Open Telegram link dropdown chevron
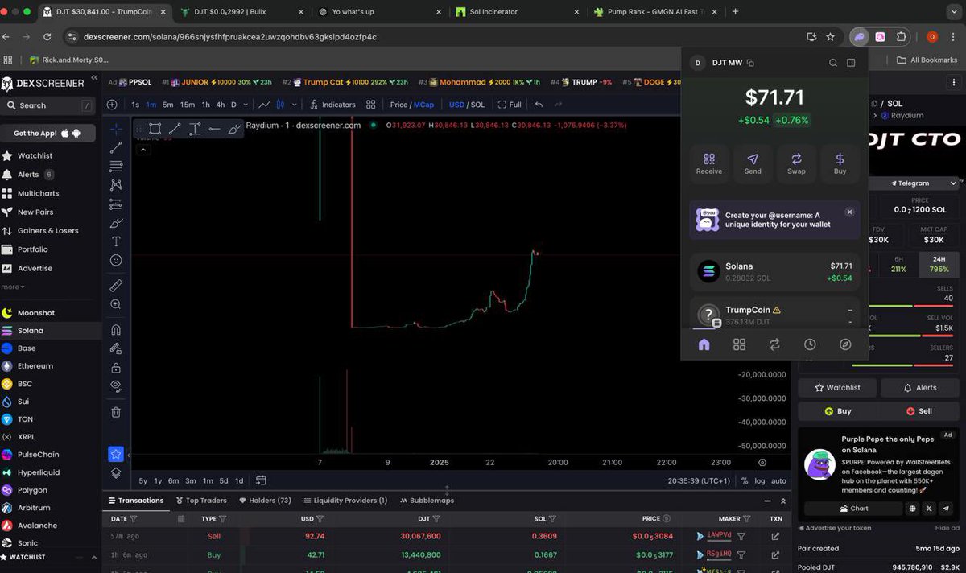The height and width of the screenshot is (573, 966). 954,183
